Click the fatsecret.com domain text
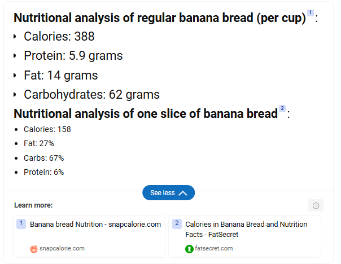 [x=214, y=248]
